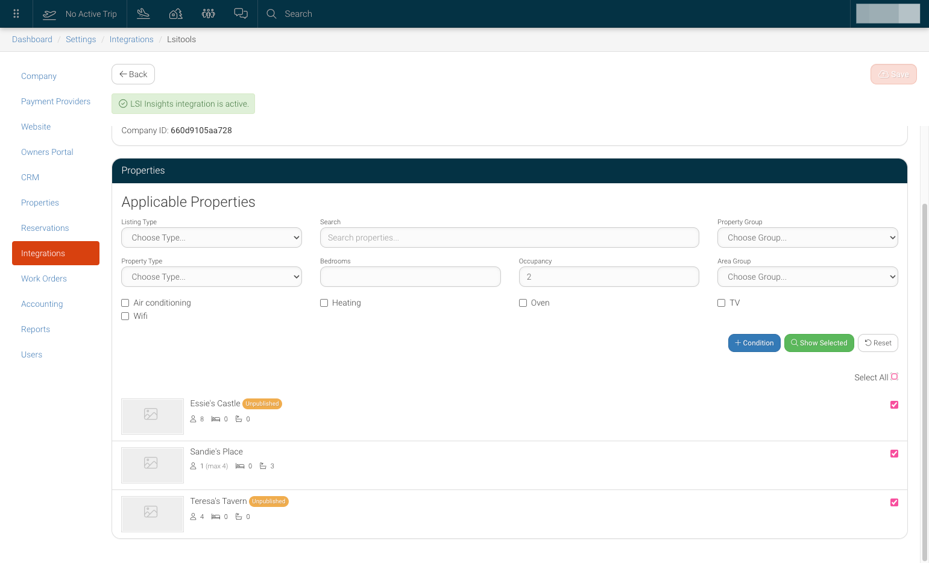Click the user avatar at top right

tap(888, 13)
